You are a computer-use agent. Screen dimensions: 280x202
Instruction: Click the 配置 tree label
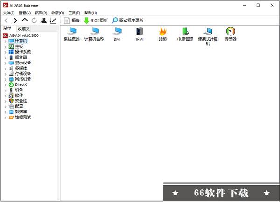[x=19, y=106]
